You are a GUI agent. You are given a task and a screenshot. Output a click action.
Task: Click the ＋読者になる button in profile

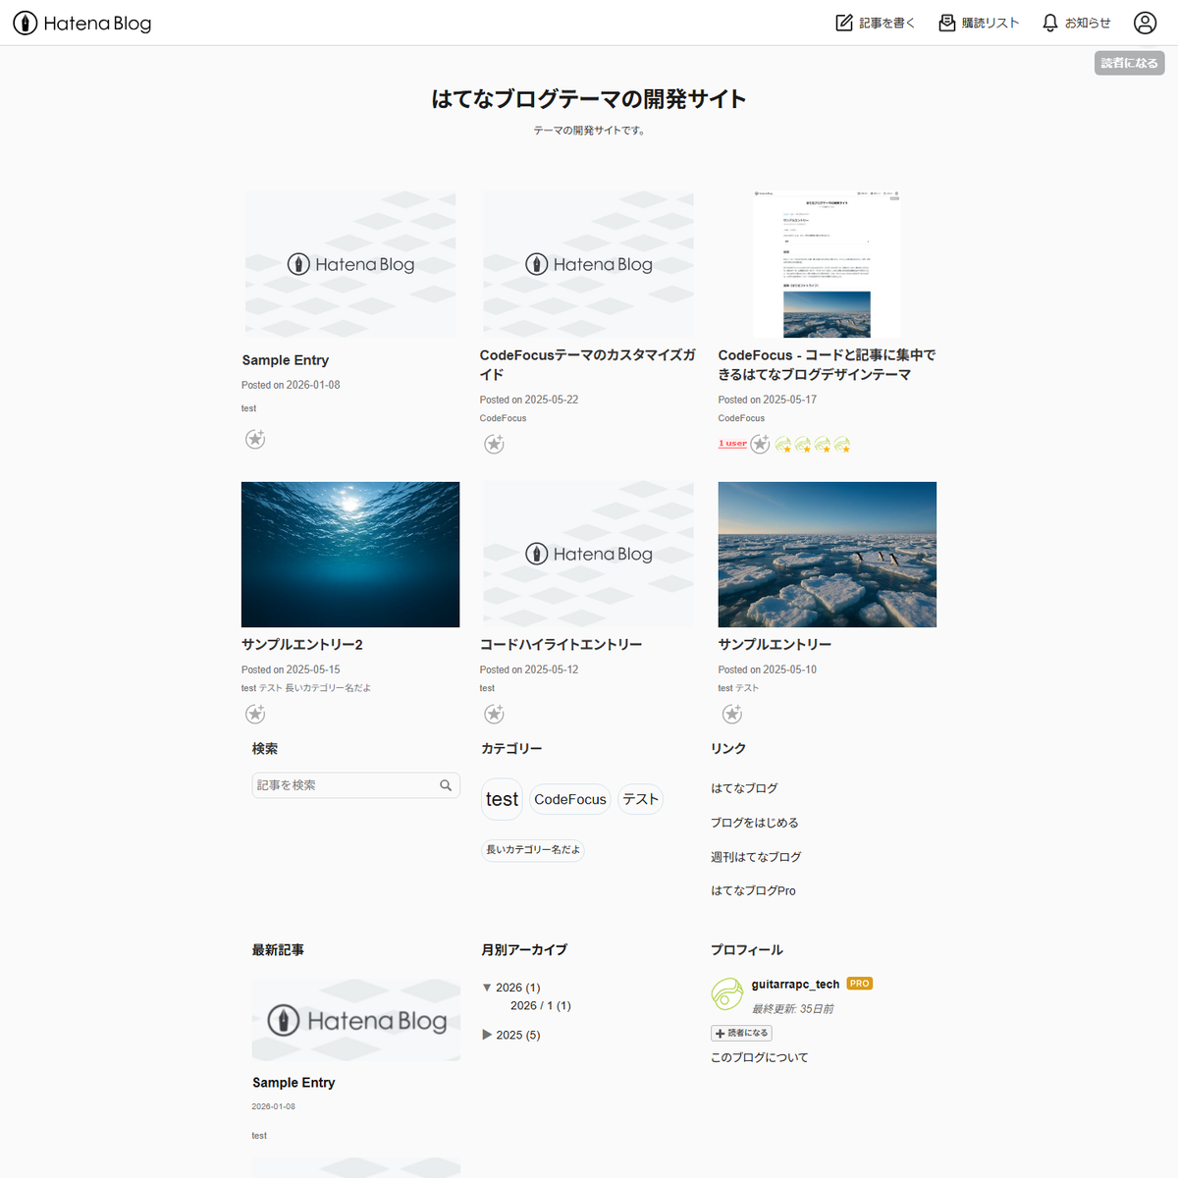coord(741,1033)
